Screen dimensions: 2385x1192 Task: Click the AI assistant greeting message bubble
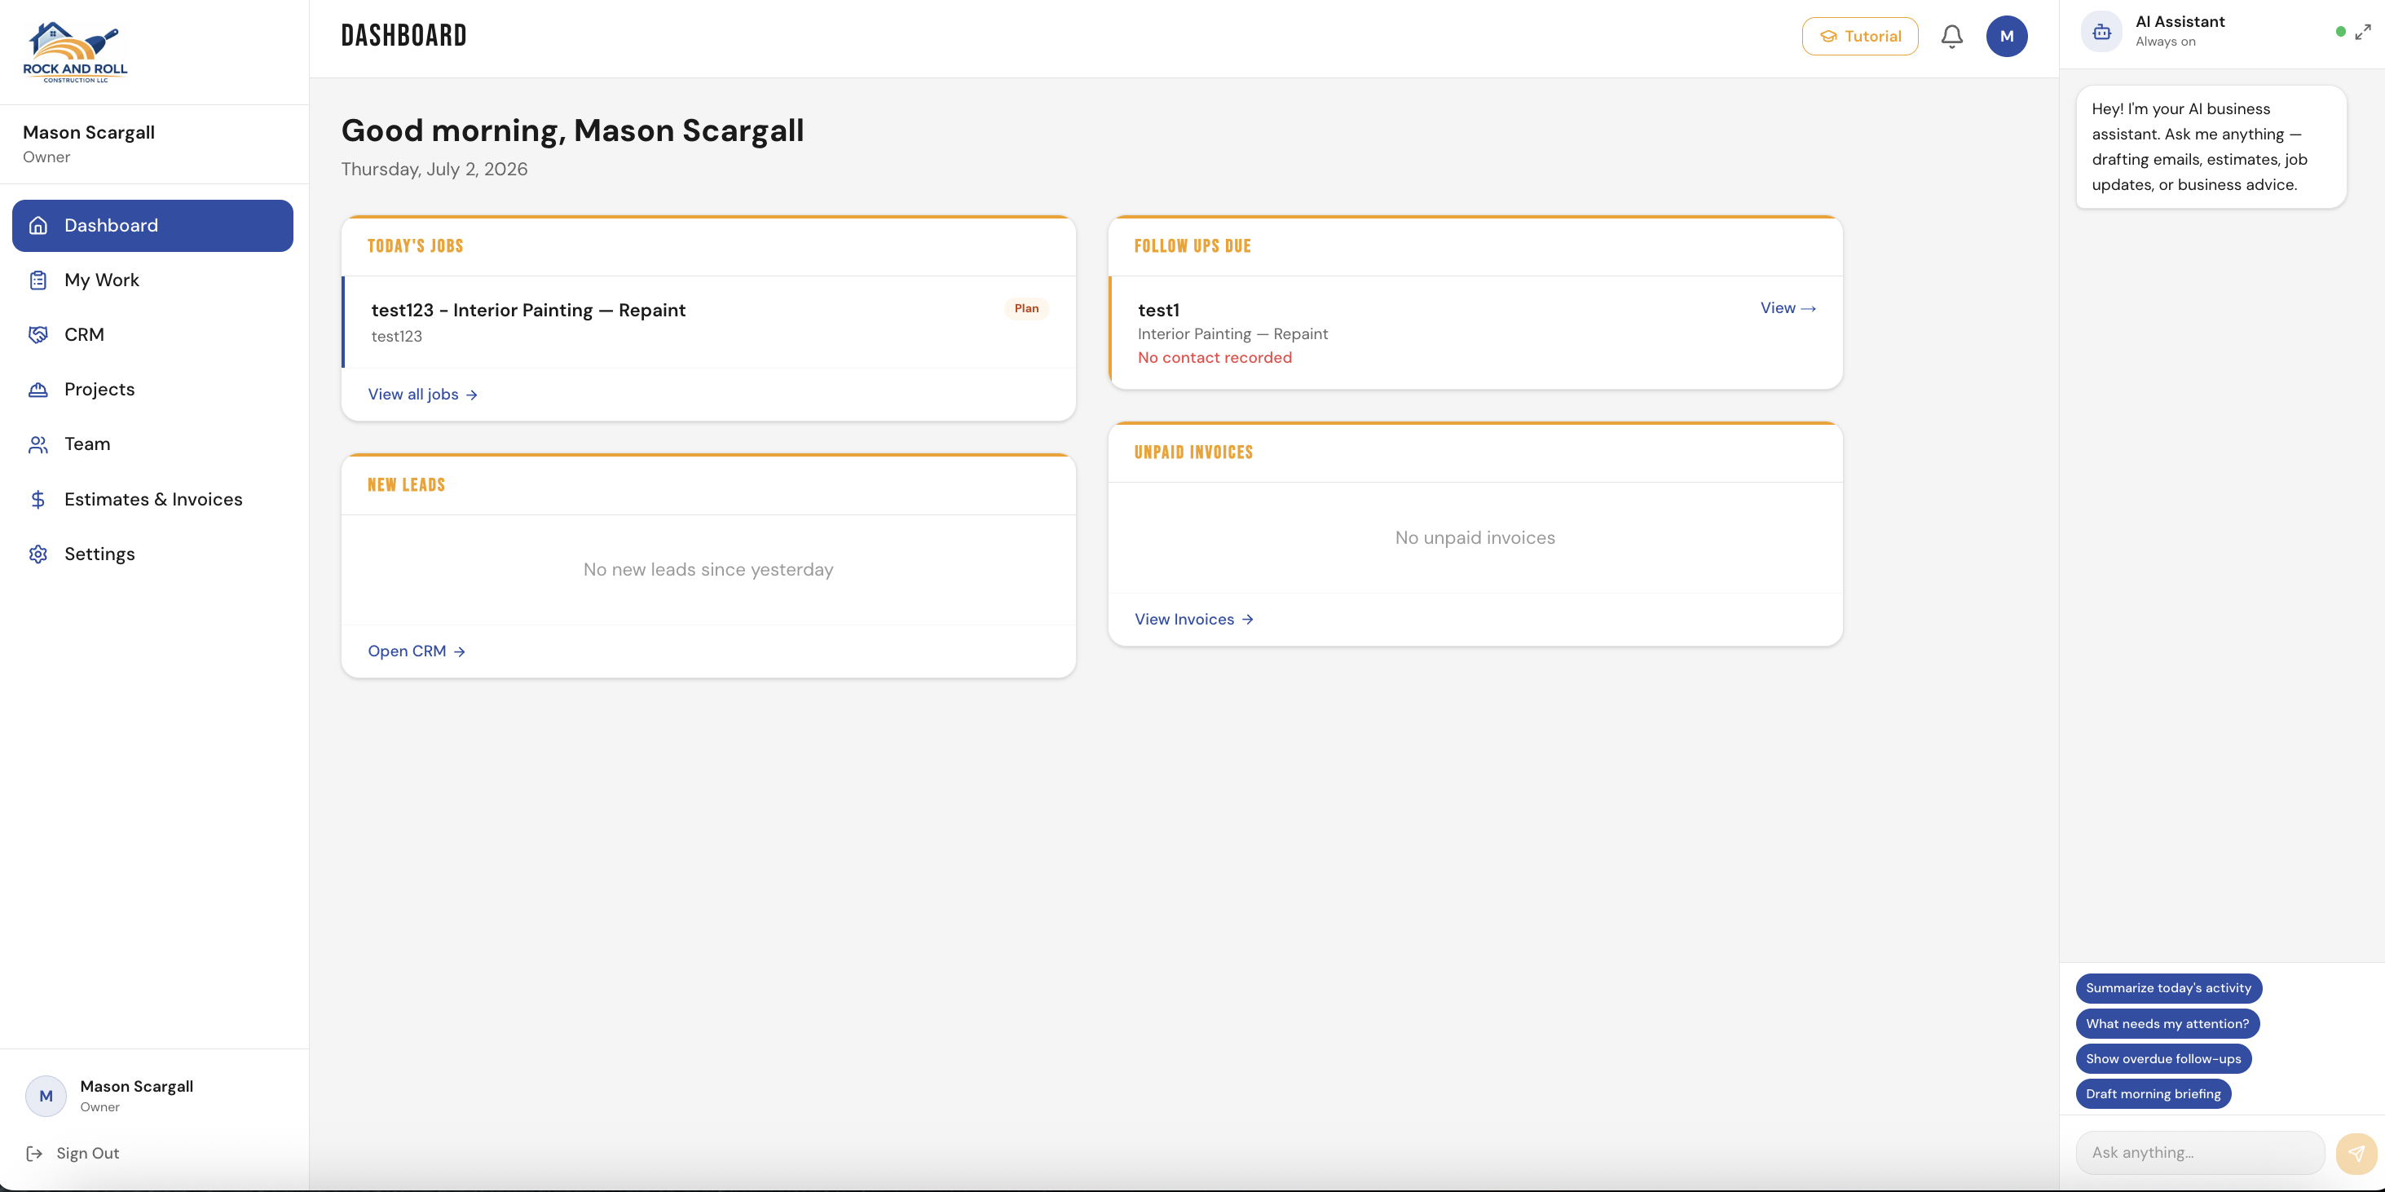point(2211,148)
